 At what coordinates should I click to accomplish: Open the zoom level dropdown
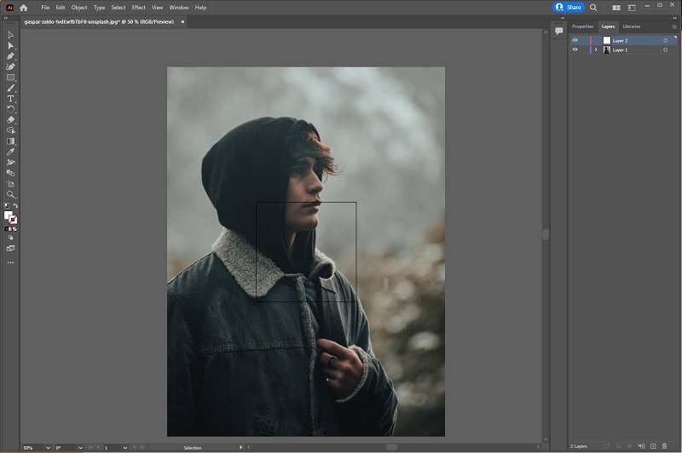tap(48, 447)
